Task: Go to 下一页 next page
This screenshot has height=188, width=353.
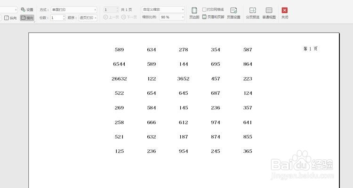Action: 129,17
